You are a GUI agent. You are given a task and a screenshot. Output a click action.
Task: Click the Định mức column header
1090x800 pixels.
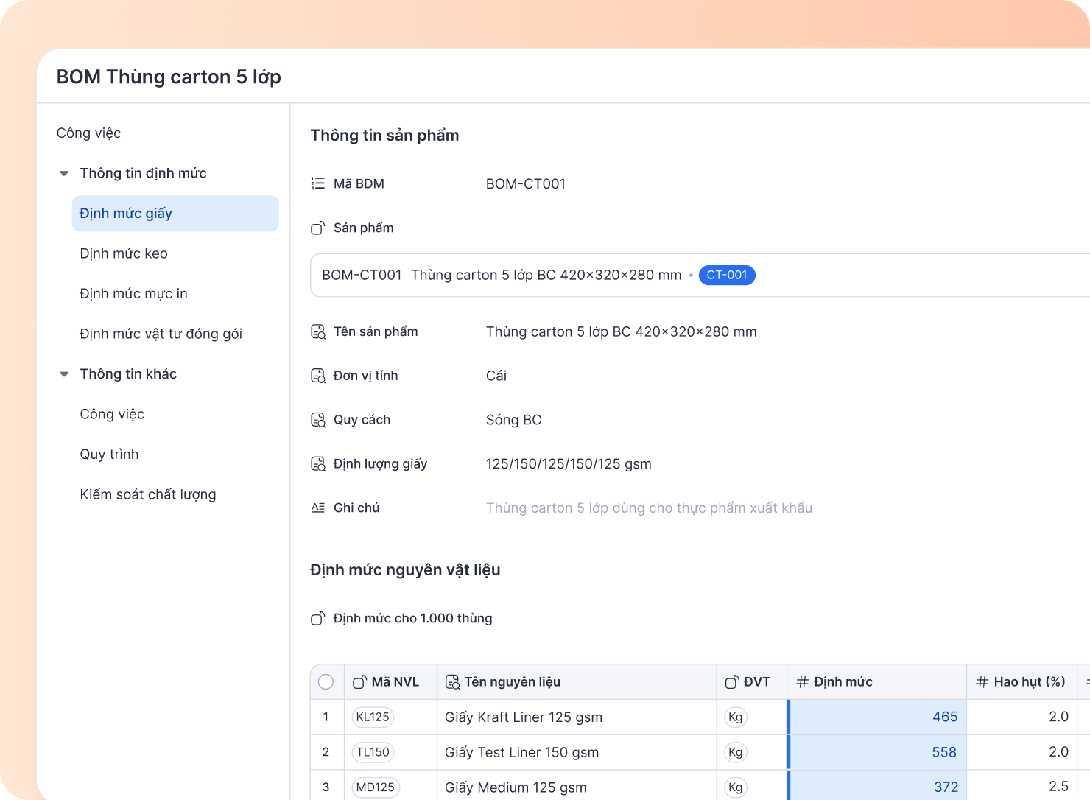point(876,682)
